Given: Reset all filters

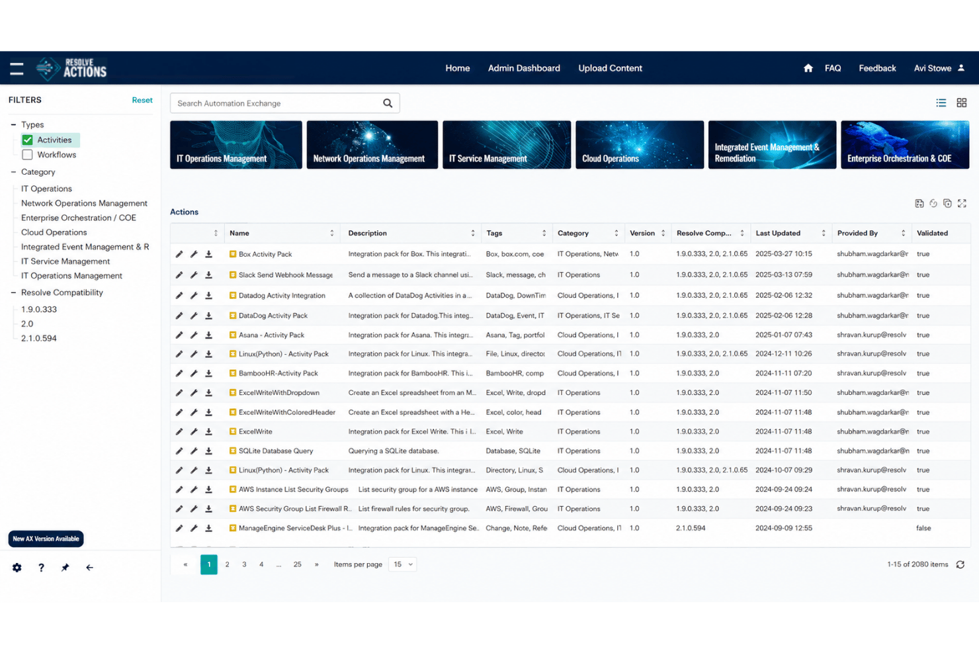Looking at the screenshot, I should pyautogui.click(x=142, y=100).
